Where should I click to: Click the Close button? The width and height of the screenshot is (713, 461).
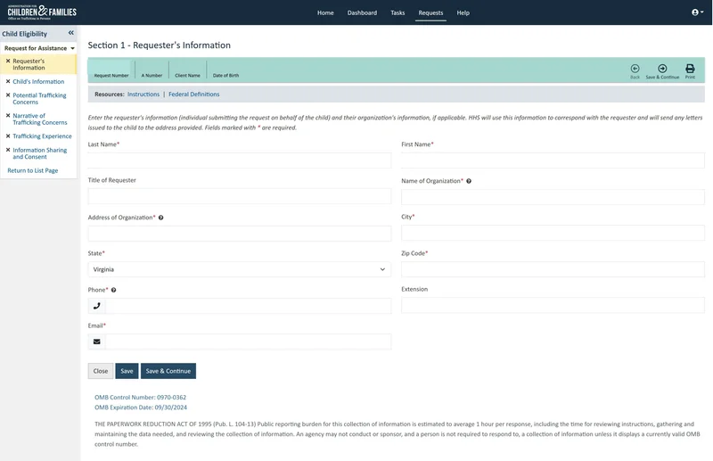(x=101, y=371)
